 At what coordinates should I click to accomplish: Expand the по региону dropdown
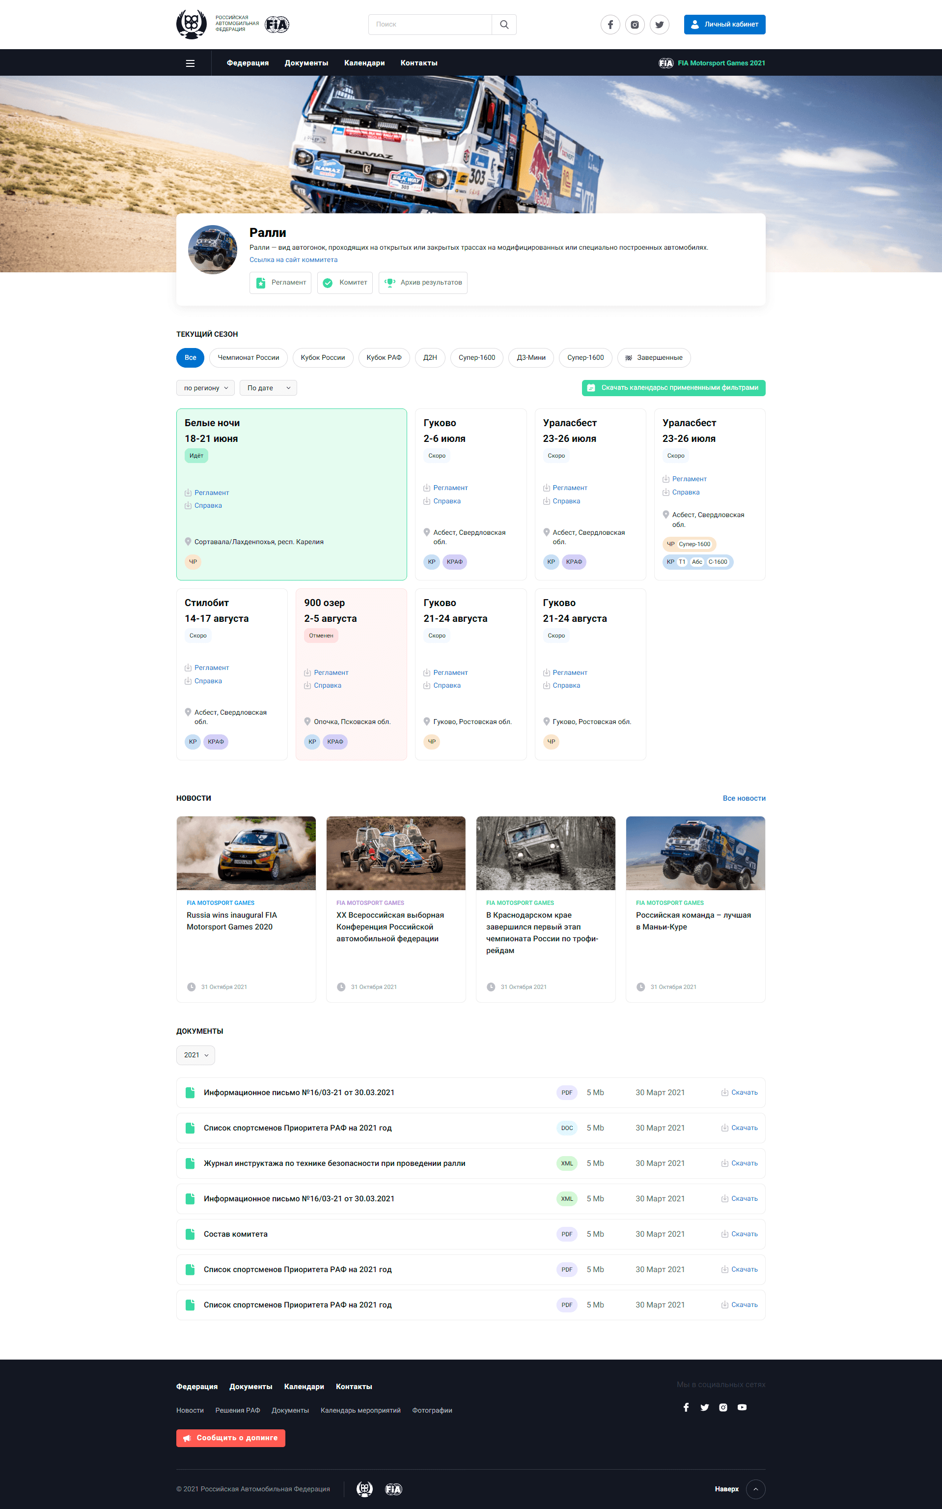[x=206, y=388]
